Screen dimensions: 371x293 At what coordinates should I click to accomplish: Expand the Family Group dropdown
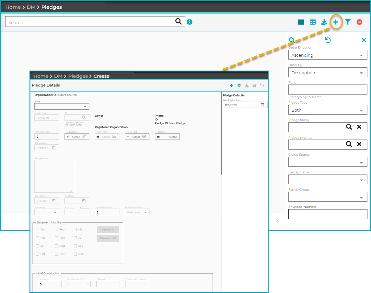click(328, 197)
